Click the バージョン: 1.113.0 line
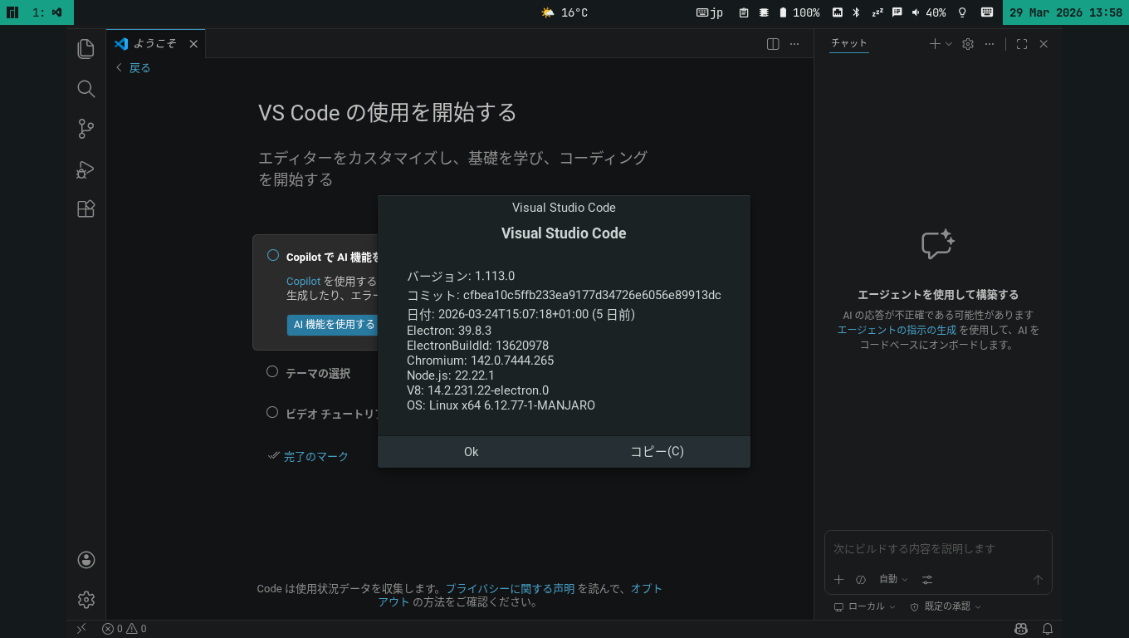The width and height of the screenshot is (1129, 638). pyautogui.click(x=461, y=276)
